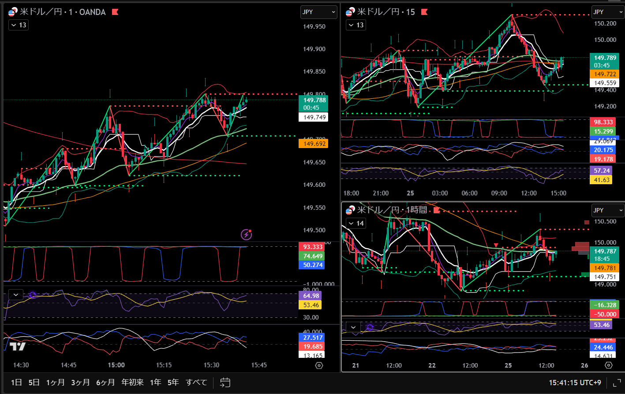Click the 15:41:15 UTC+9 timezone button
625x394 pixels.
[x=575, y=383]
